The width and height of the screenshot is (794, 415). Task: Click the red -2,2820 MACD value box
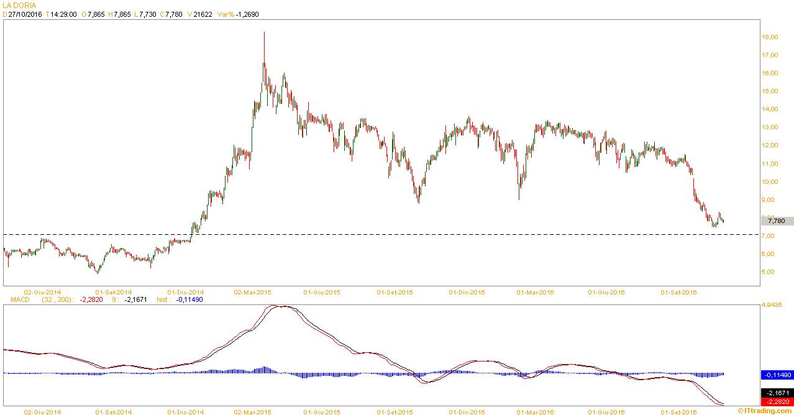(x=777, y=401)
